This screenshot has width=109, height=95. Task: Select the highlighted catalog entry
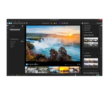(x=15, y=30)
